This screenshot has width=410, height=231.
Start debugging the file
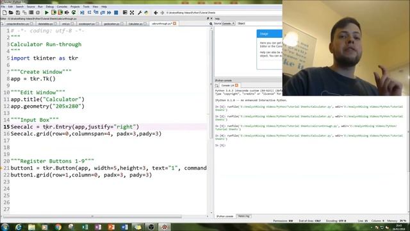(83, 13)
